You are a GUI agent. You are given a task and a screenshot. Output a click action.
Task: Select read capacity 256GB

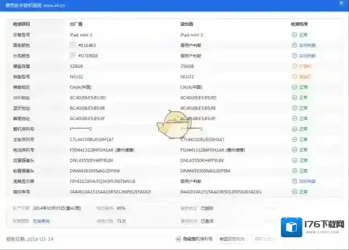point(187,66)
